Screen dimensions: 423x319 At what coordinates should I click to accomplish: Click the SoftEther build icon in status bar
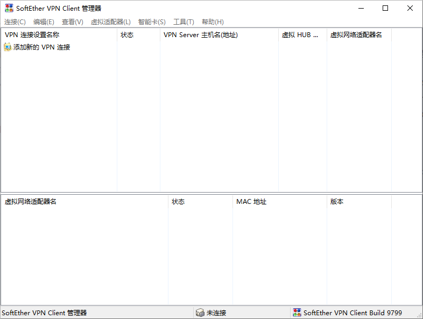(x=297, y=313)
